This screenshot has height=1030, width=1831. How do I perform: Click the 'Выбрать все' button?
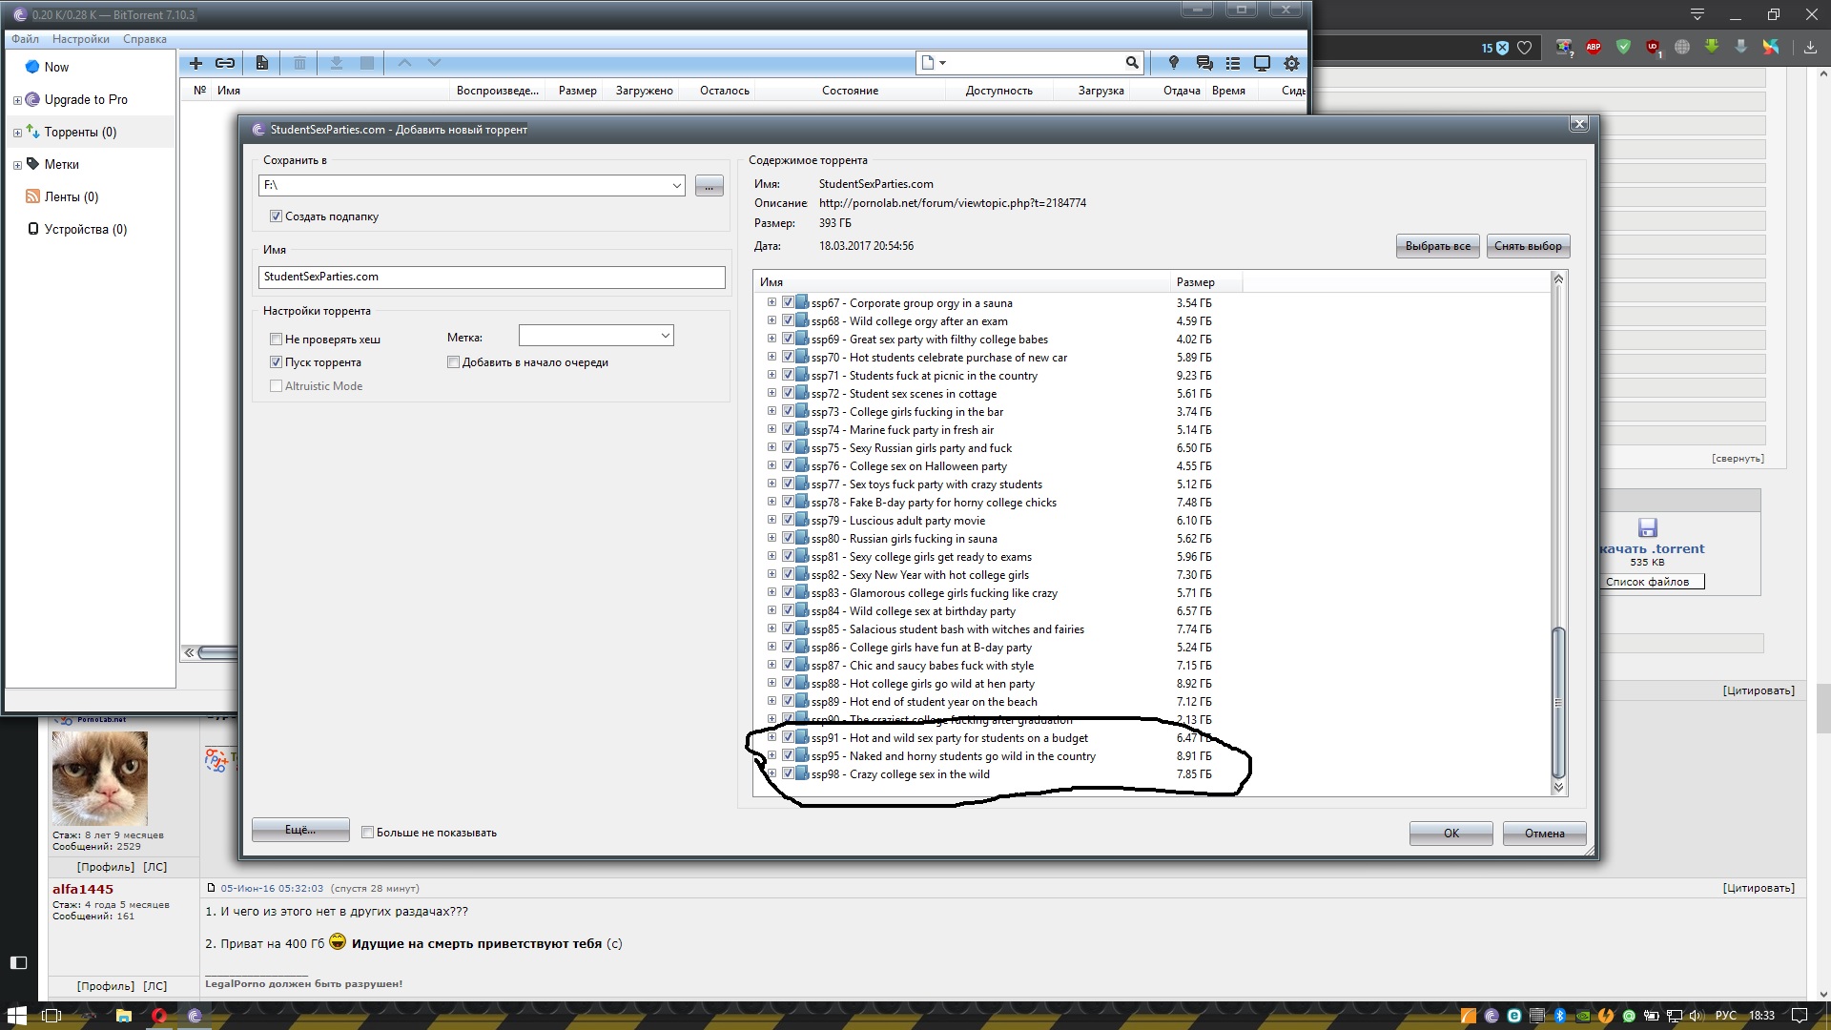click(x=1437, y=246)
